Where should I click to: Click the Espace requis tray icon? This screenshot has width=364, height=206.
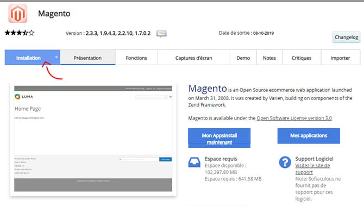pyautogui.click(x=194, y=163)
